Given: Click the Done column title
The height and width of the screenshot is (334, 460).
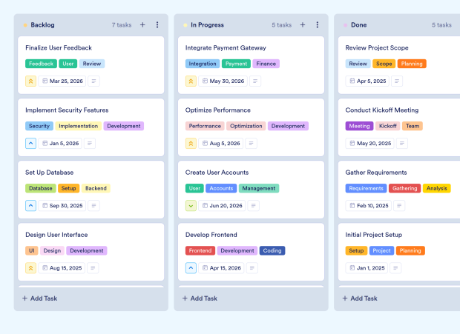Looking at the screenshot, I should (x=359, y=25).
